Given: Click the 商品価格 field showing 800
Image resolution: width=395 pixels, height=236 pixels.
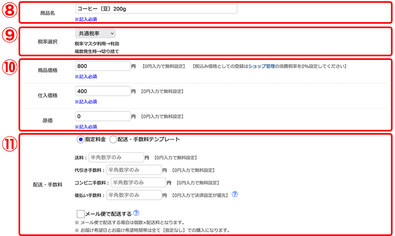Looking at the screenshot, I should [103, 66].
